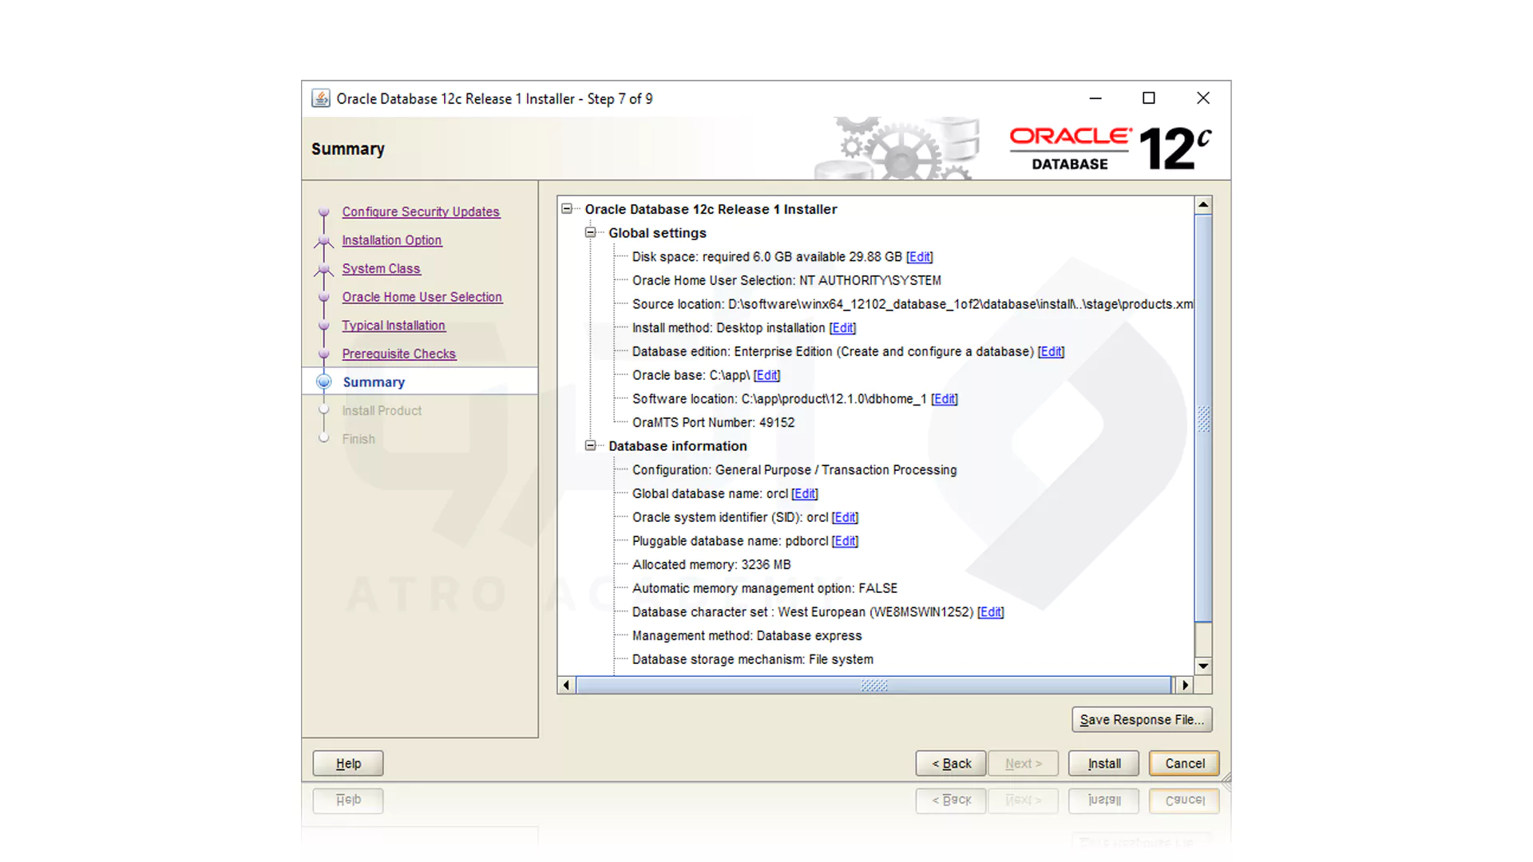The image size is (1533, 862).
Task: Select the Configure Security Updates step
Action: point(421,212)
